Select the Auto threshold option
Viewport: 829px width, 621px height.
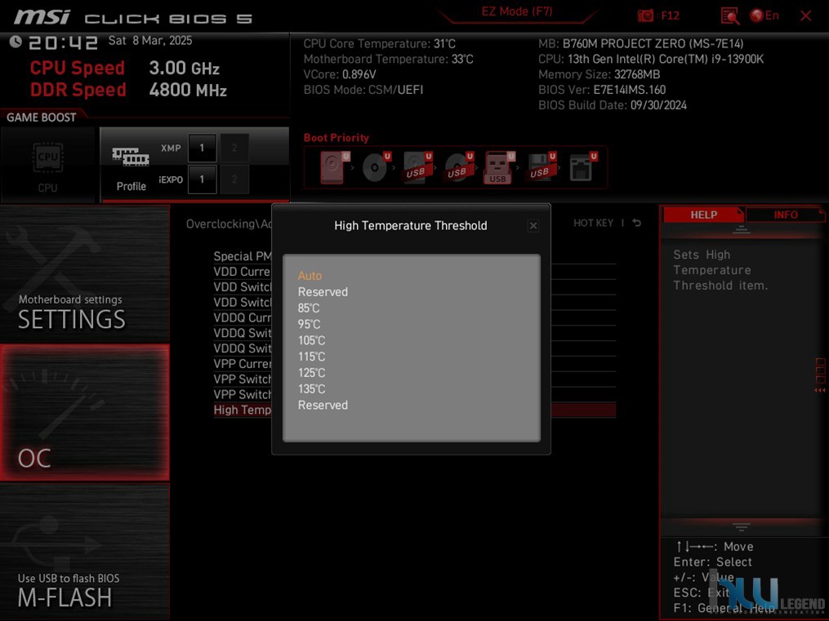310,276
